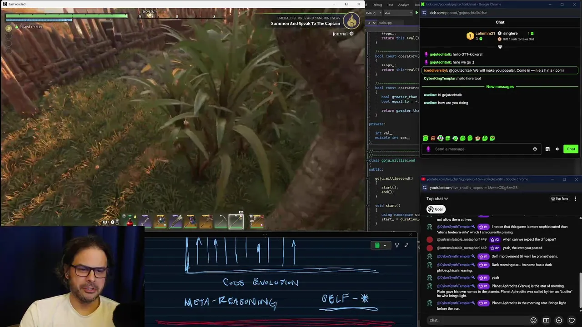Click the flame quest icon in Enshrouded

[351, 20]
